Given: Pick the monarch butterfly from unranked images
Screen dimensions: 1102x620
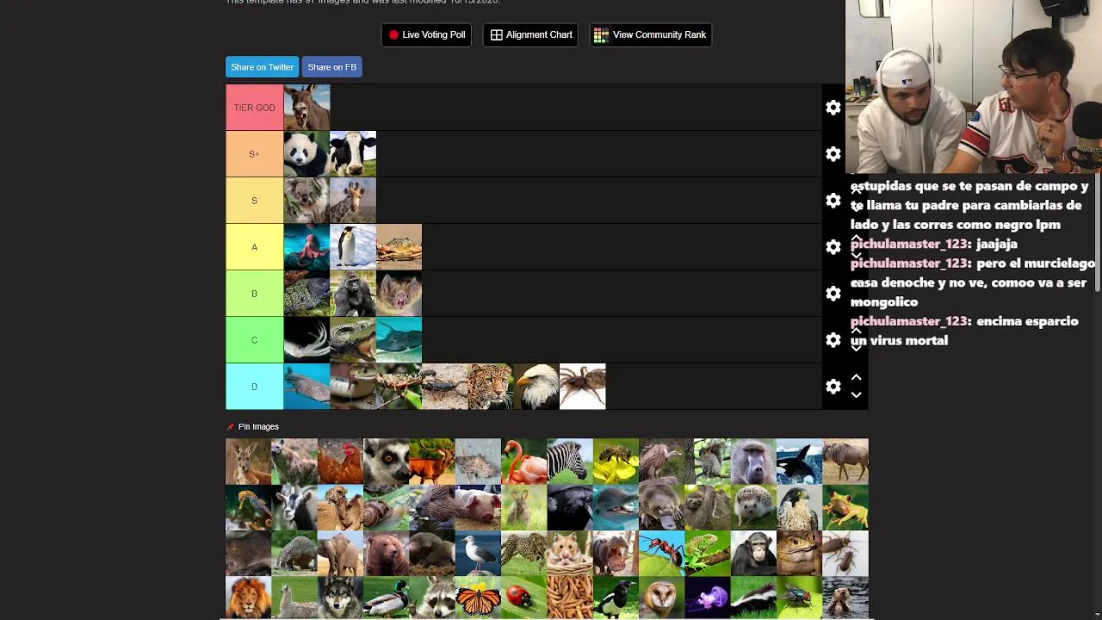Looking at the screenshot, I should [478, 598].
